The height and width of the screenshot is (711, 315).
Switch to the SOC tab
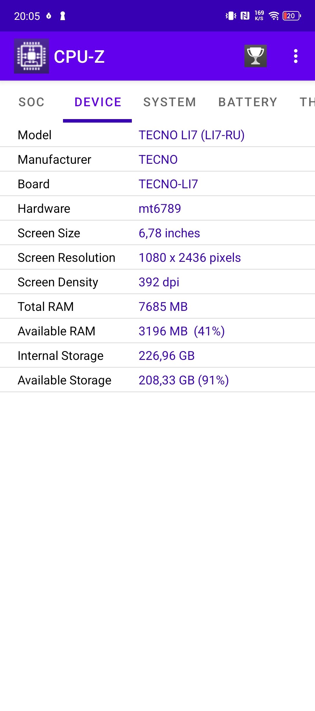click(32, 102)
